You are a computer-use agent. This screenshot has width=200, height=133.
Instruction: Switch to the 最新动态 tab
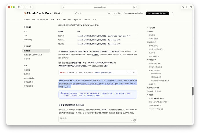coord(87,19)
